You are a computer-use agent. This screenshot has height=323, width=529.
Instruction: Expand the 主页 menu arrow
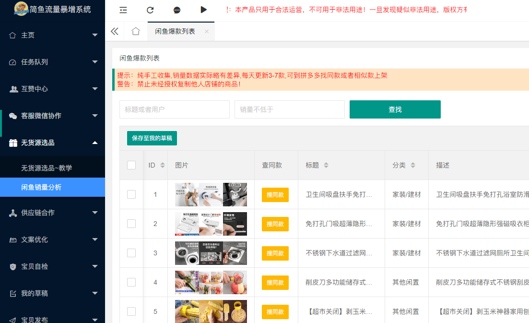click(95, 35)
